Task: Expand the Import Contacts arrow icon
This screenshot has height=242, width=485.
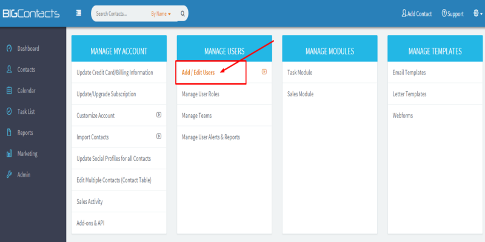Action: (x=159, y=136)
